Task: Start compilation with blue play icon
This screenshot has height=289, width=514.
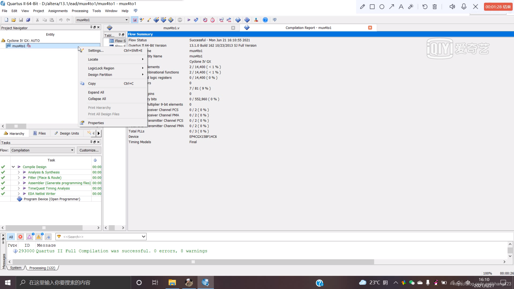Action: (189, 20)
